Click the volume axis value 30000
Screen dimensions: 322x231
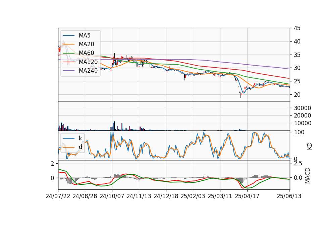(302, 108)
